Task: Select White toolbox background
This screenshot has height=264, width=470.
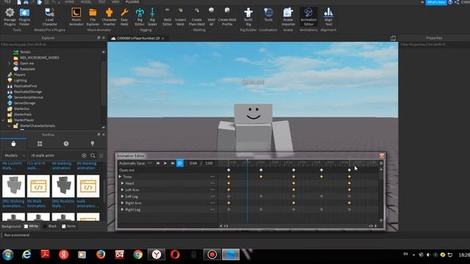Action: pos(31,227)
